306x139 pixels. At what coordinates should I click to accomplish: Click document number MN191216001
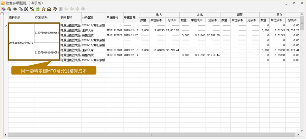[x=114, y=50]
